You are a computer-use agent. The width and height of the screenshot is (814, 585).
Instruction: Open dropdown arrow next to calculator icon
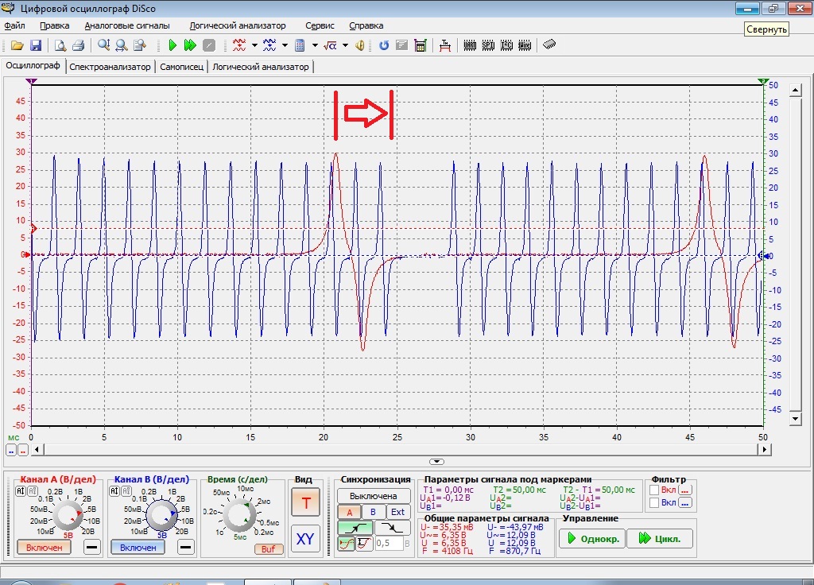(316, 45)
